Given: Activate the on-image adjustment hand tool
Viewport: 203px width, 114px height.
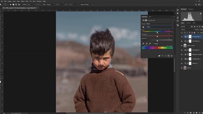Looking at the screenshot, I should [x=143, y=27].
